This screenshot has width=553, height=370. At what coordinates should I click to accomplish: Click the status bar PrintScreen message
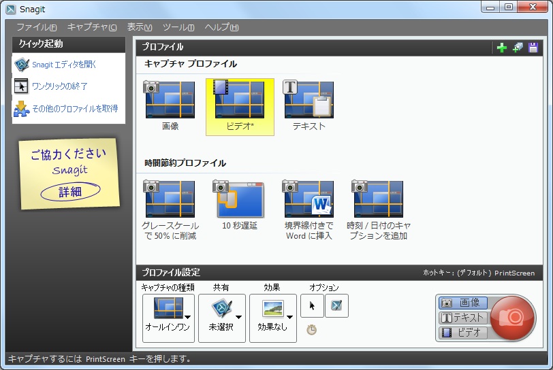click(x=100, y=359)
